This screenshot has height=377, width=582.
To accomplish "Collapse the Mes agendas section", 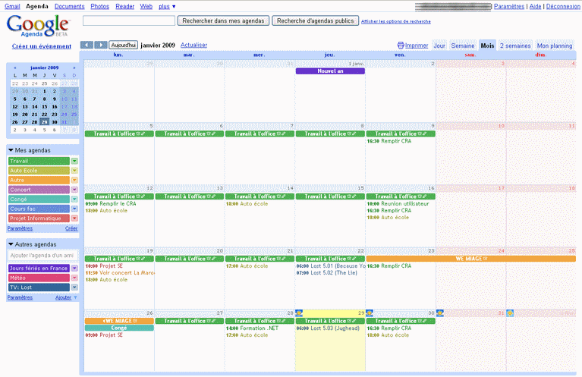I will [11, 150].
